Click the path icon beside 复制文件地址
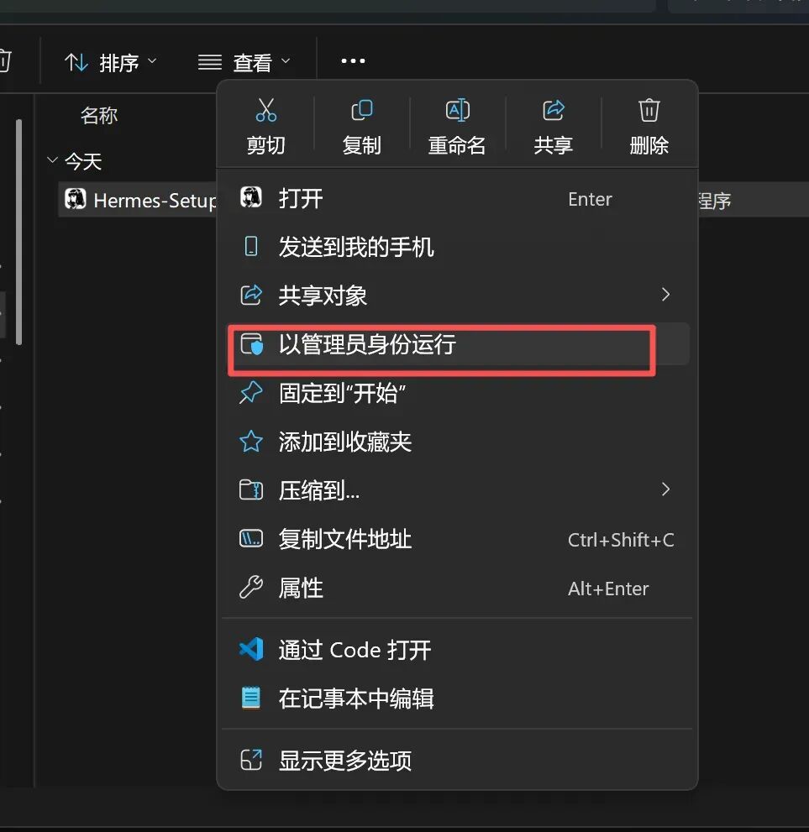Viewport: 809px width, 832px height. click(x=251, y=538)
